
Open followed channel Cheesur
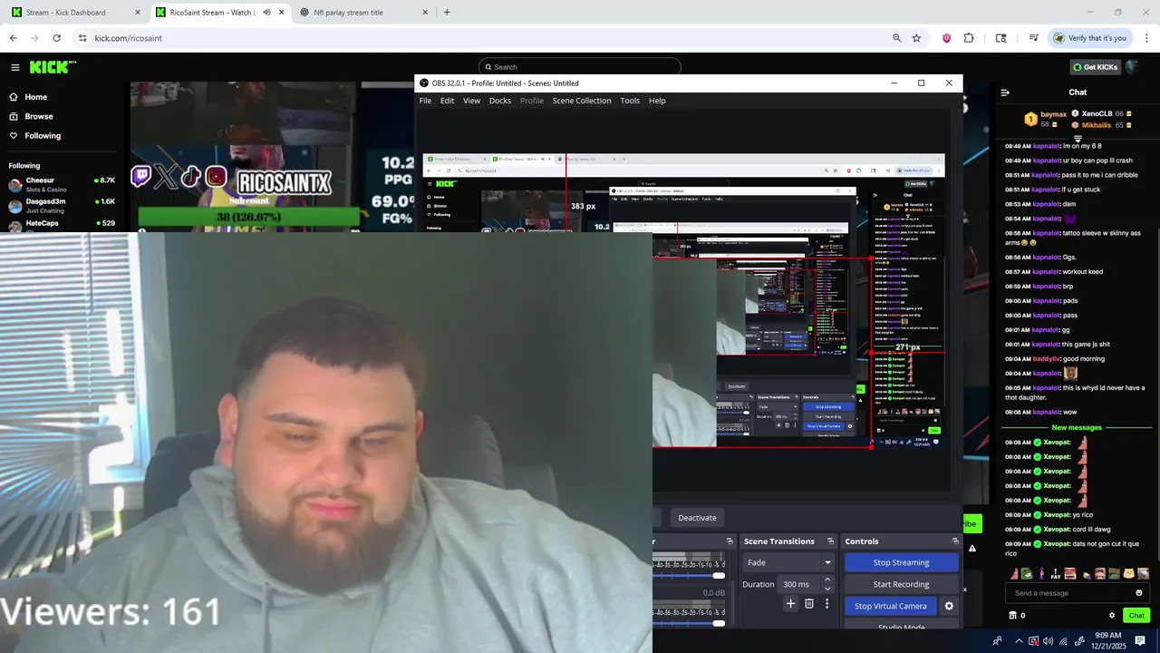tap(62, 185)
